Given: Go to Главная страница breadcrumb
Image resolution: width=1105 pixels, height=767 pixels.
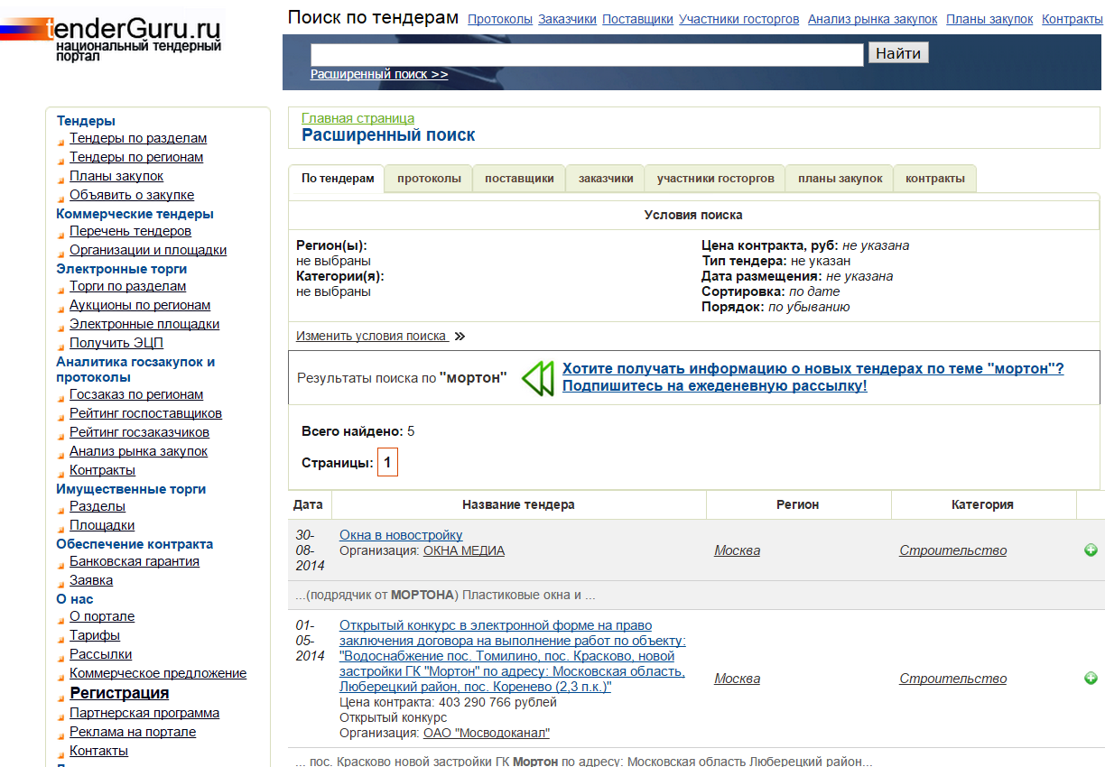Looking at the screenshot, I should [x=357, y=118].
